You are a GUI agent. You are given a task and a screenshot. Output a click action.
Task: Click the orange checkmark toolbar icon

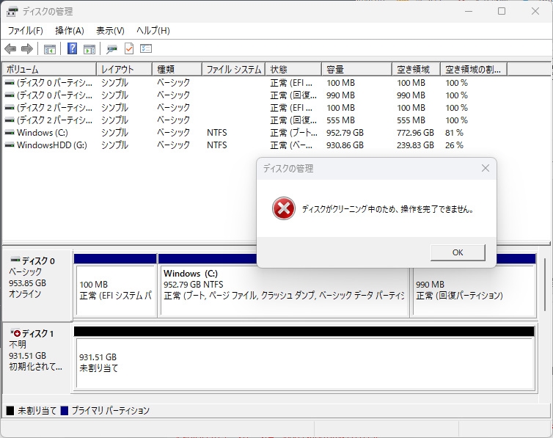[x=129, y=48]
